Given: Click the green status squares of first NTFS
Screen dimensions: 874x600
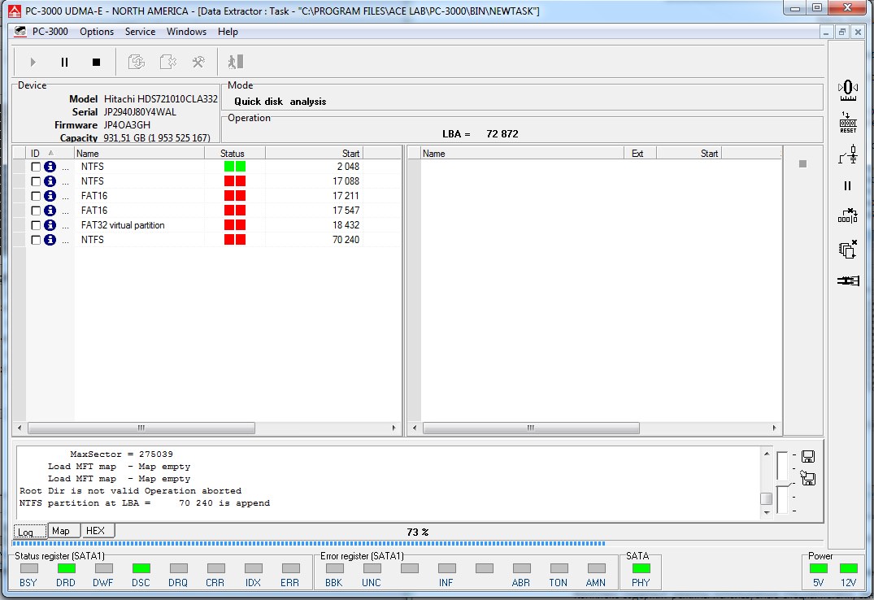Looking at the screenshot, I should (x=235, y=166).
